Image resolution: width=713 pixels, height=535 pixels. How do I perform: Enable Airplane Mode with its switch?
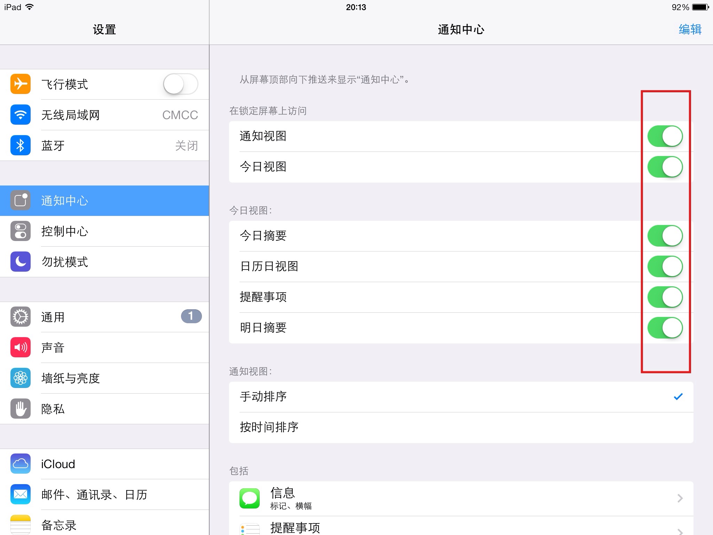(x=180, y=84)
